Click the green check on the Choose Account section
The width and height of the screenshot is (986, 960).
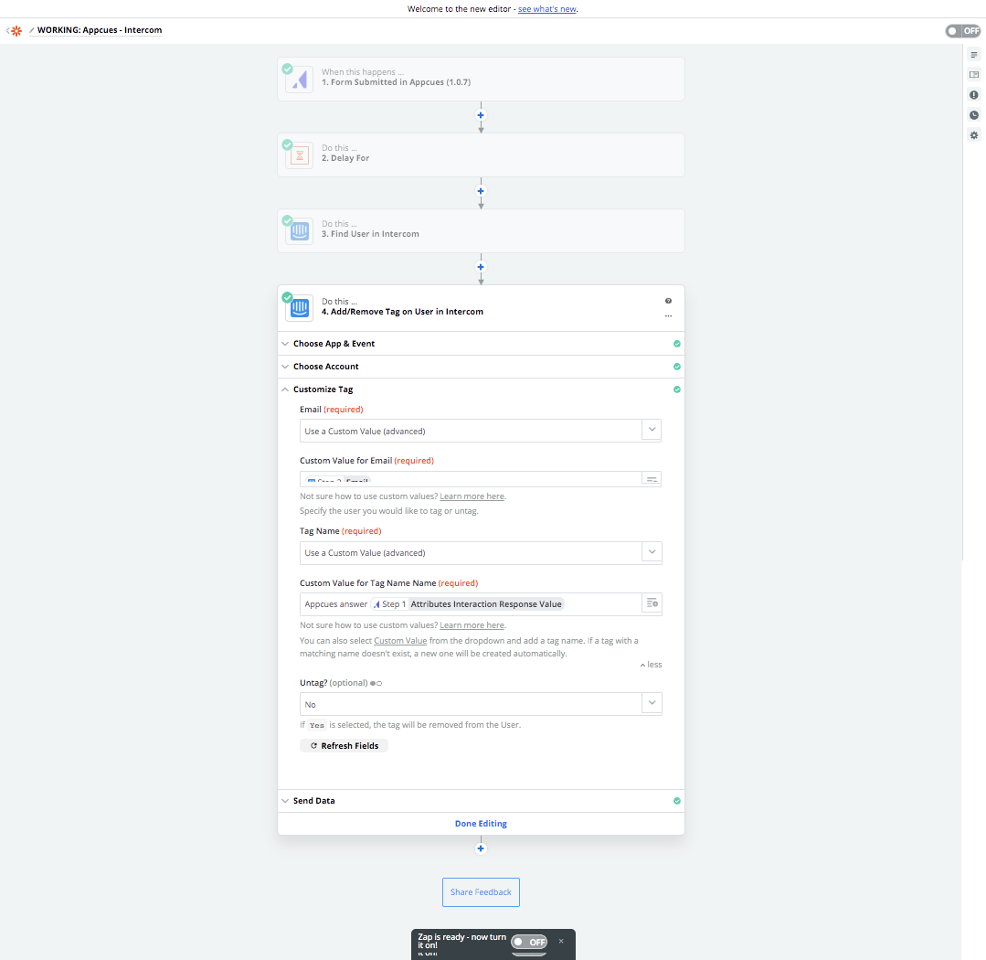tap(676, 367)
